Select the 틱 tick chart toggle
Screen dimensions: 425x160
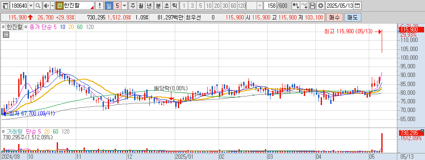tap(175, 6)
